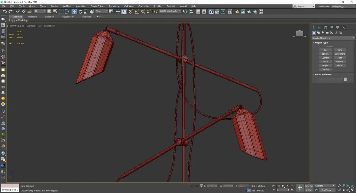Open the Rendering menu
This screenshot has width=356, height=193.
pos(114,6)
